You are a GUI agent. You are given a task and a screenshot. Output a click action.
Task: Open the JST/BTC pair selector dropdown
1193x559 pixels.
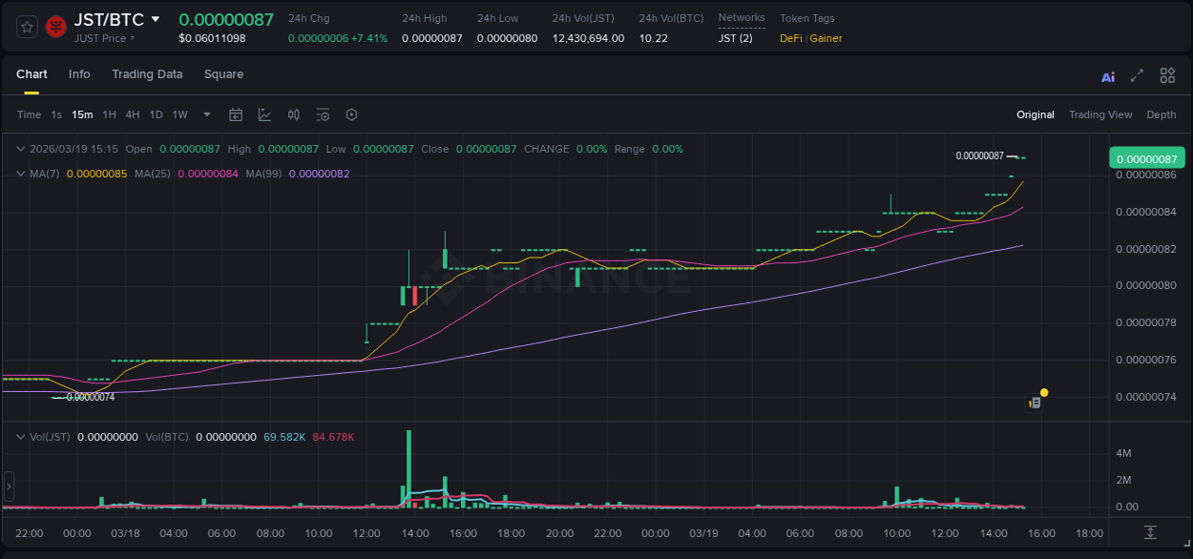click(x=157, y=19)
